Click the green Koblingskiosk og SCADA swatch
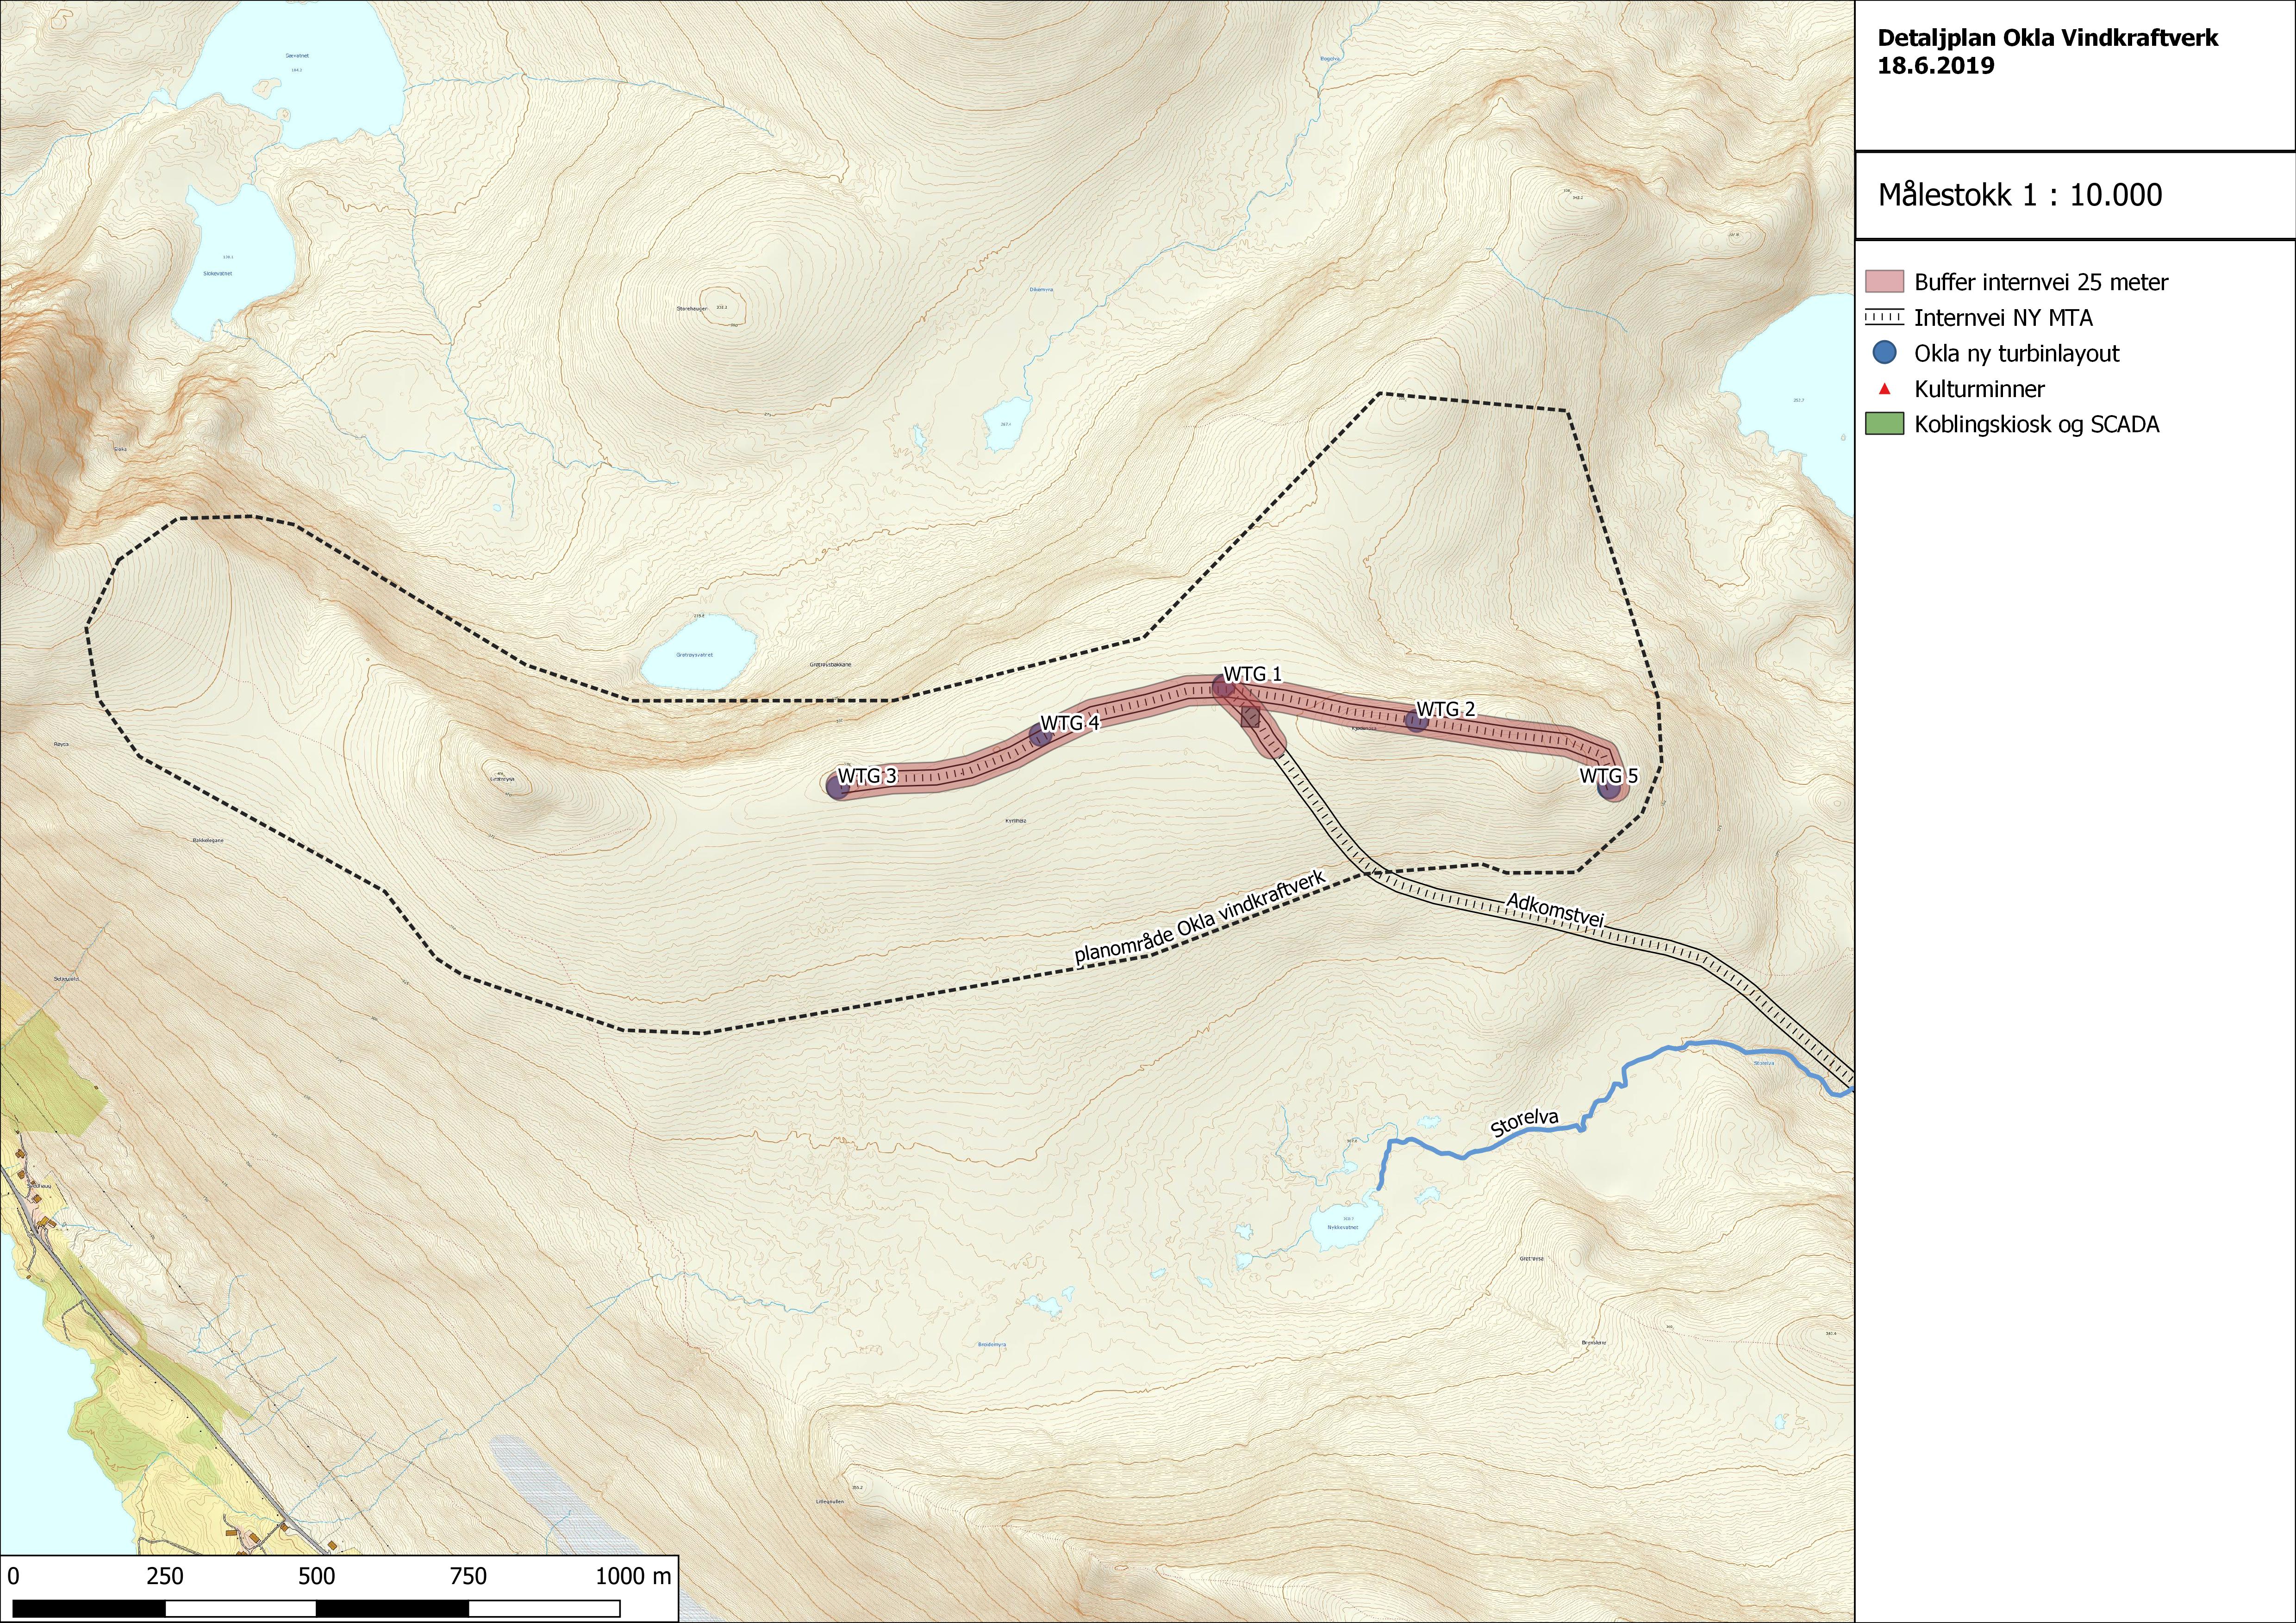The width and height of the screenshot is (2296, 1623). click(1884, 424)
